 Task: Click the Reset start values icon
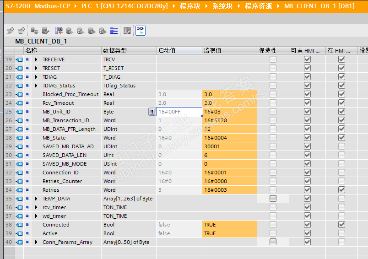34,31
